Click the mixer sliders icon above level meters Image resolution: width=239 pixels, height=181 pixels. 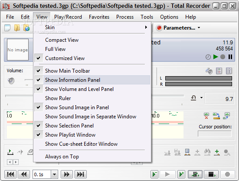point(219,71)
